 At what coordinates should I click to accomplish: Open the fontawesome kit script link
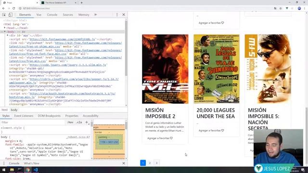click(62, 39)
